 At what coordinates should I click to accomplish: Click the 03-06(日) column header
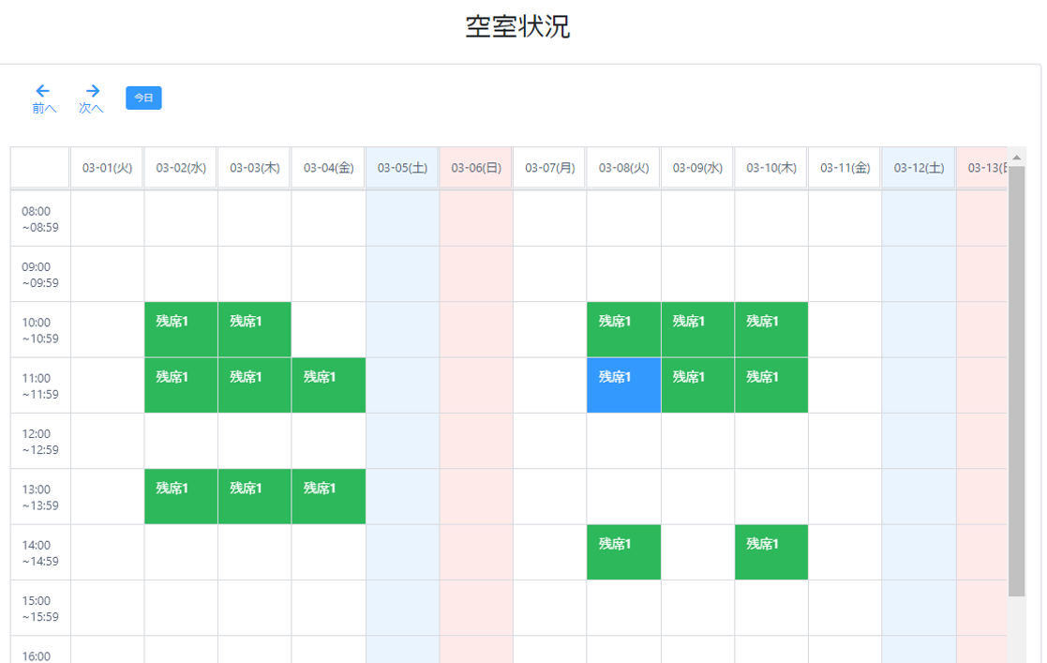point(476,168)
